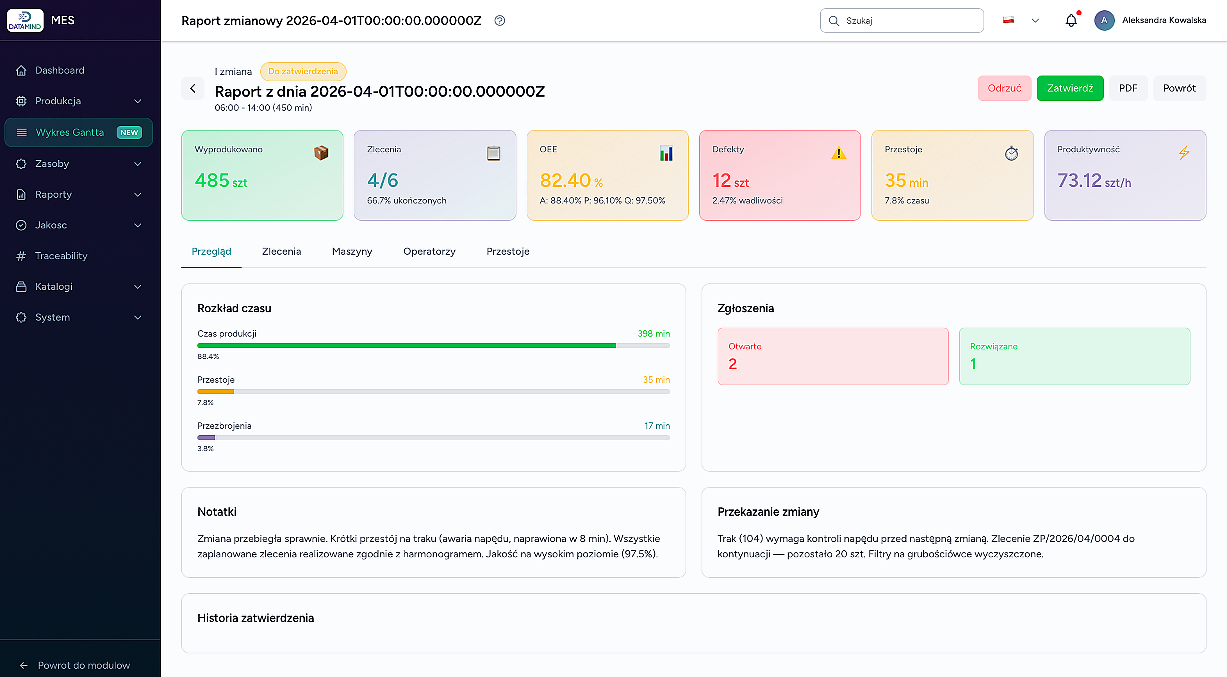Open the Otwarte tickets box
The image size is (1227, 677).
click(833, 356)
